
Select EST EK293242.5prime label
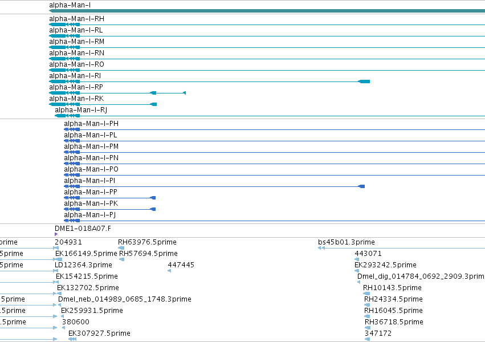[385, 265]
